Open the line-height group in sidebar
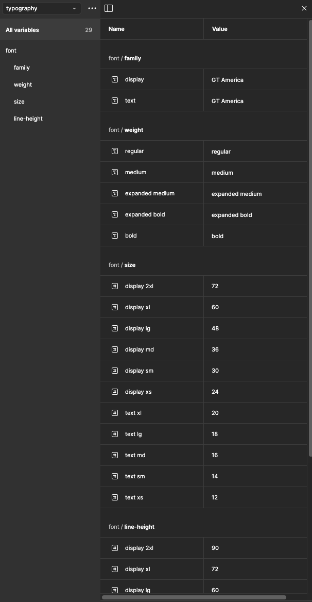This screenshot has height=602, width=312. (28, 119)
